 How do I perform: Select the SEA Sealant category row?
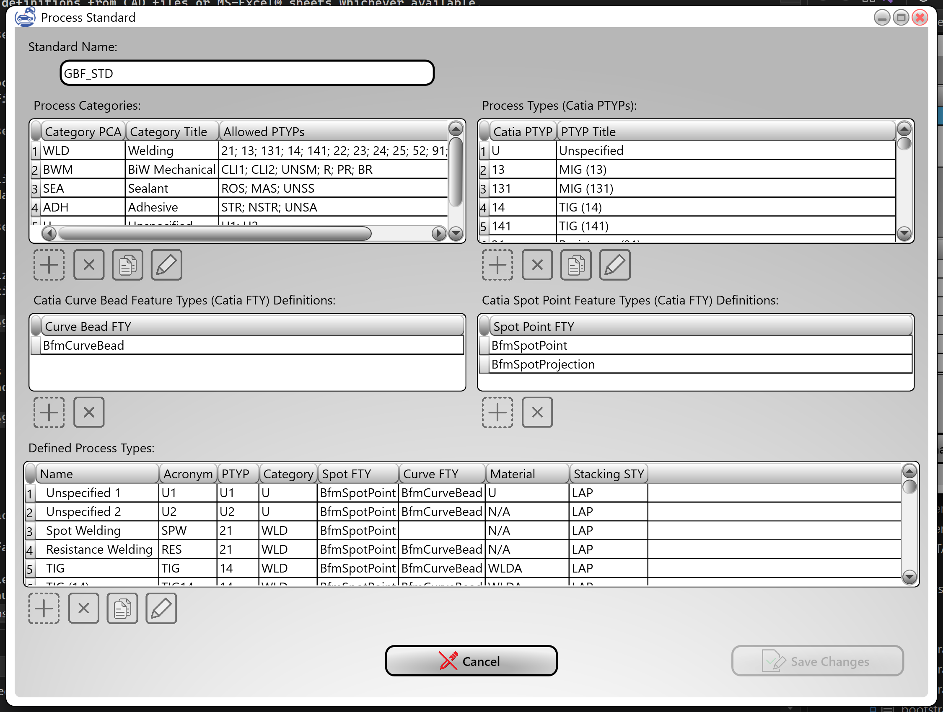pos(239,188)
